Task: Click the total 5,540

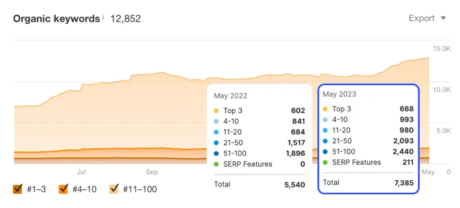Action: [x=295, y=185]
